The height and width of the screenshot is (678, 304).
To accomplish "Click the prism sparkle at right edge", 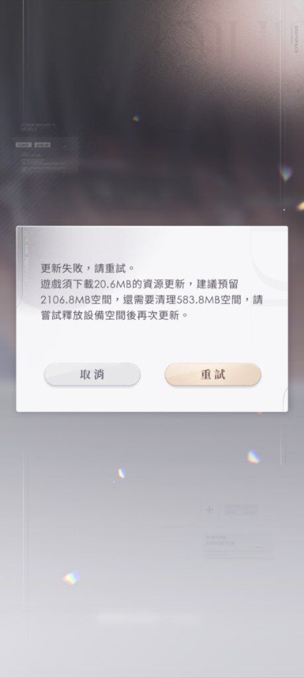I will coord(285,173).
